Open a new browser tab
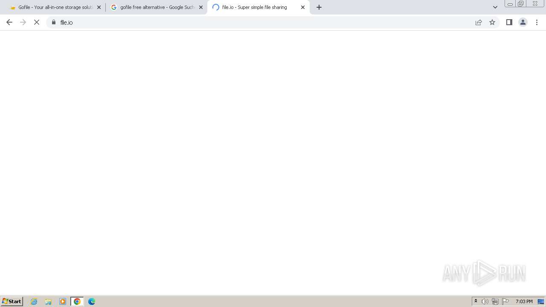 (x=319, y=7)
